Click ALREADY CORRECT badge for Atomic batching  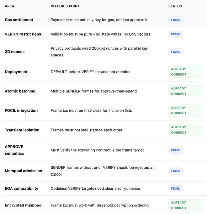(x=186, y=91)
